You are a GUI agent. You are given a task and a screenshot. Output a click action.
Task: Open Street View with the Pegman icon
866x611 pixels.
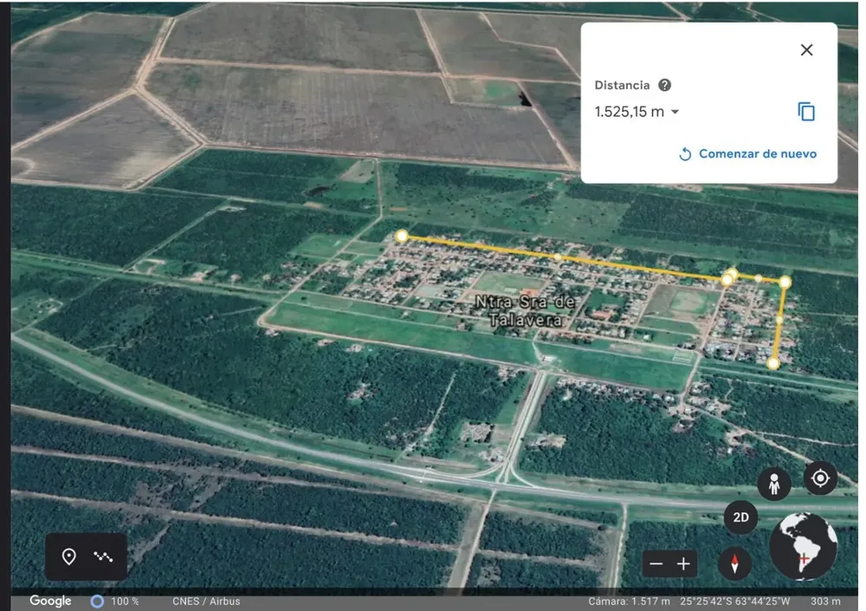[773, 484]
